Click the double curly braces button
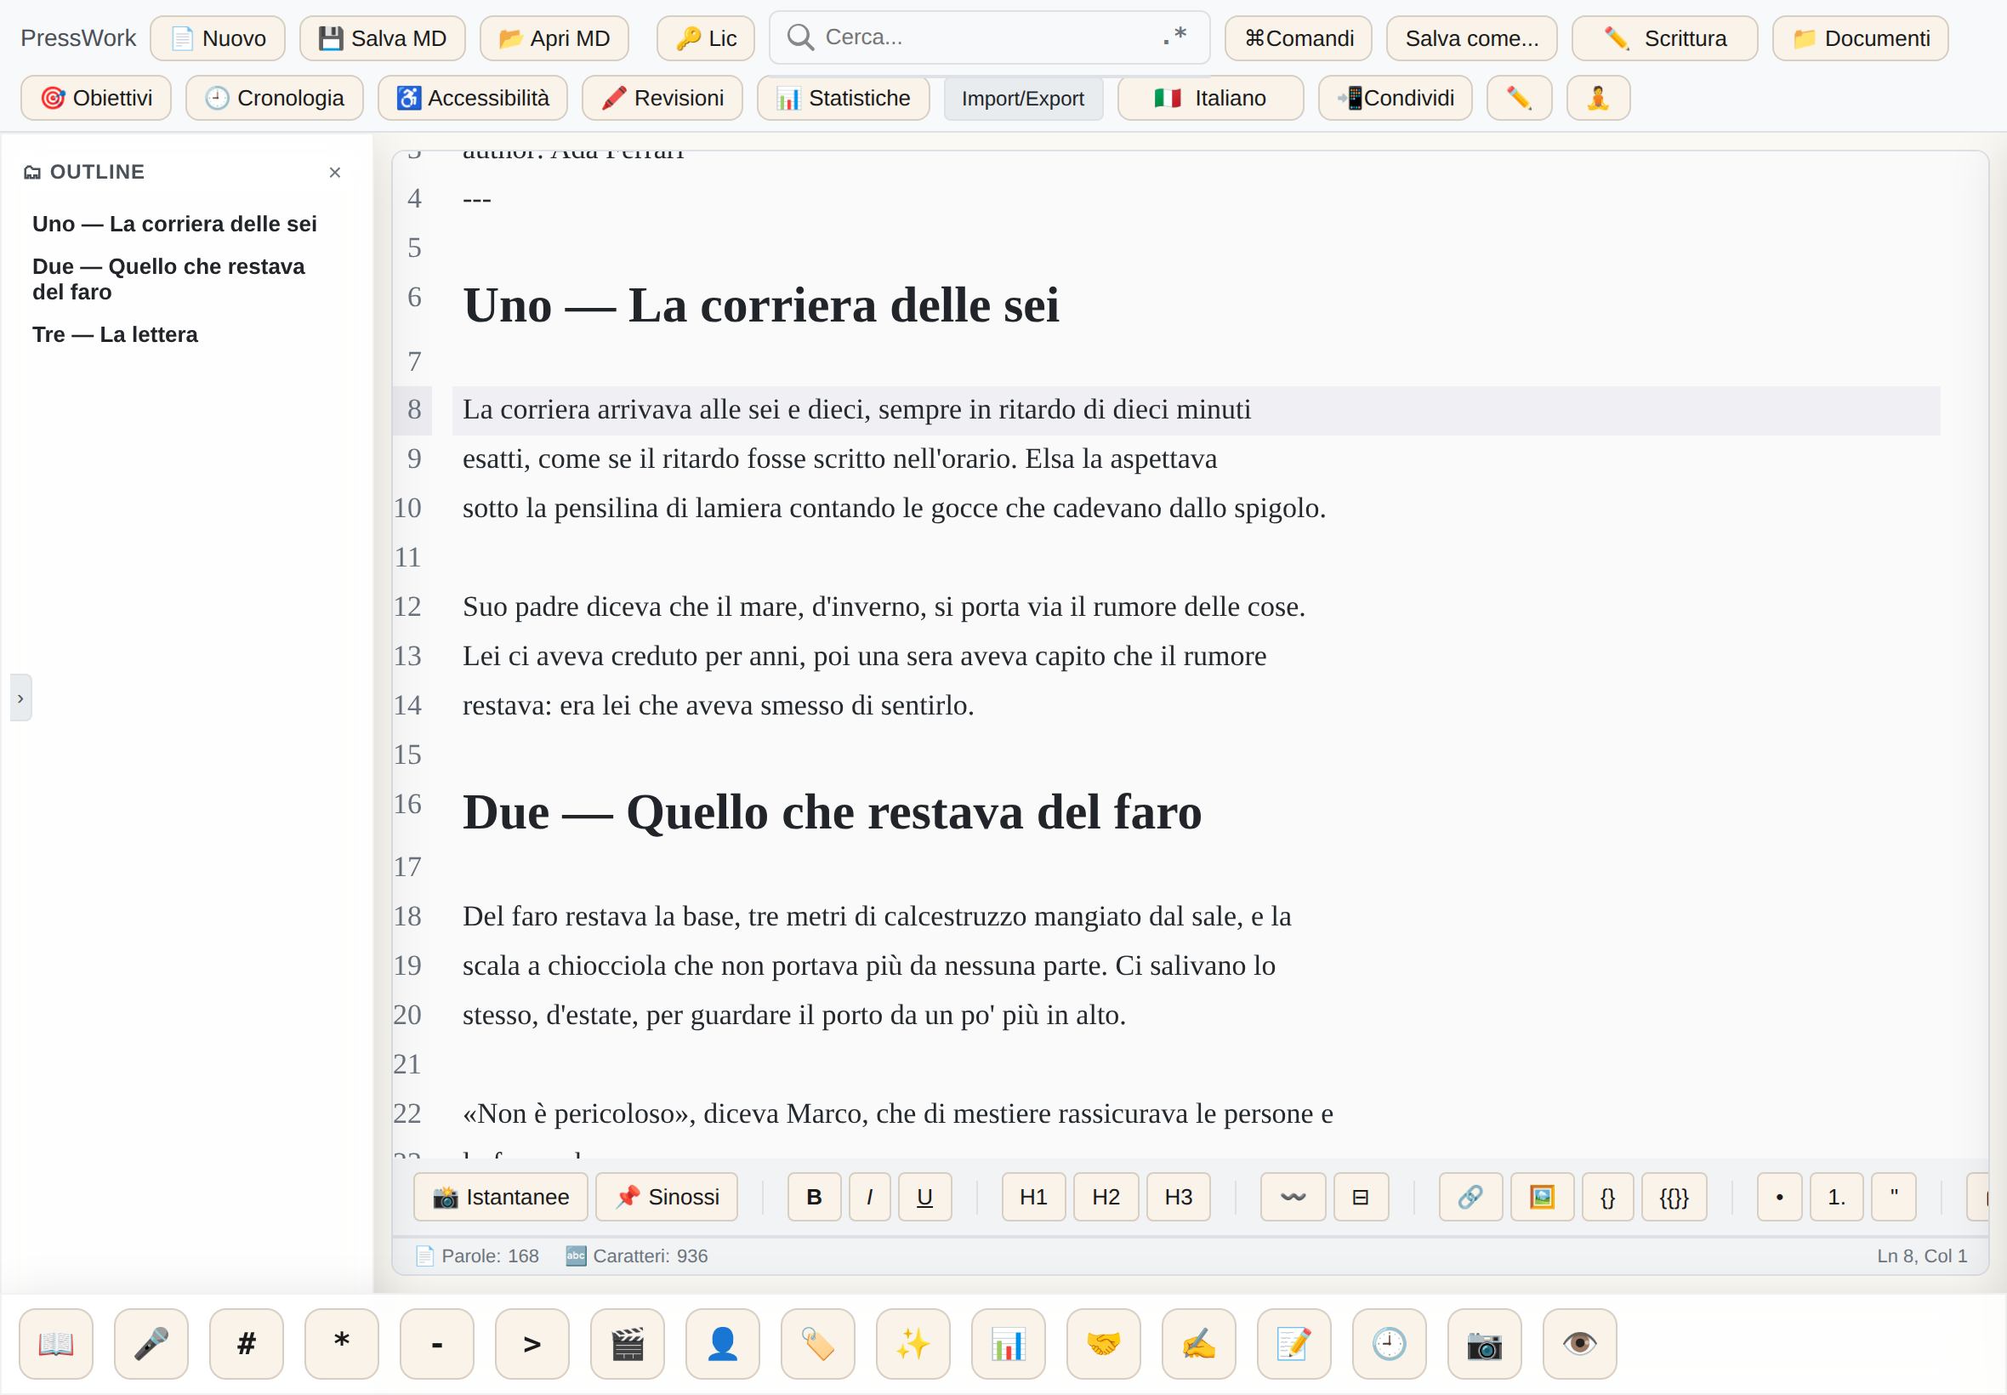The width and height of the screenshot is (2007, 1395). pyautogui.click(x=1674, y=1197)
